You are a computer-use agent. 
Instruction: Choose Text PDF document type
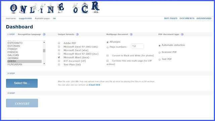click(160, 59)
